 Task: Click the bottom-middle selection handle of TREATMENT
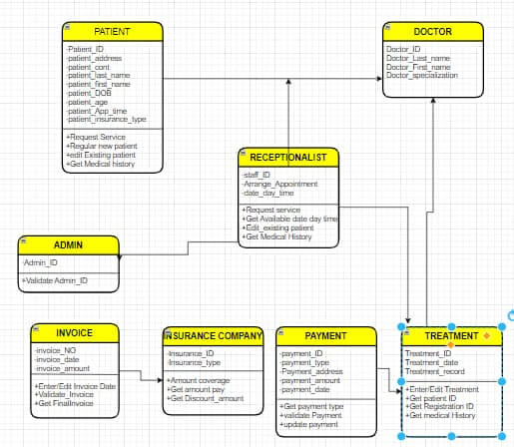451,436
